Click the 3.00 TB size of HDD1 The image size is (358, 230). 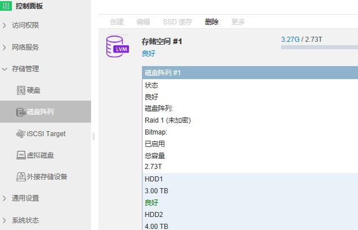157,191
